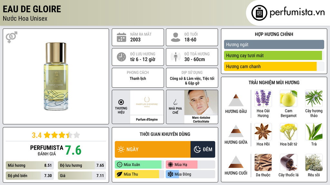This screenshot has height=185, width=330.
Task: Click the Cam Bergamot fruit image
Action: (288, 98)
